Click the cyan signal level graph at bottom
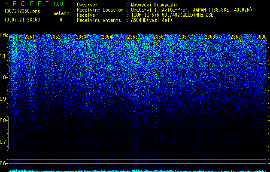Image resolution: width=270 pixels, height=172 pixels. [x=137, y=171]
